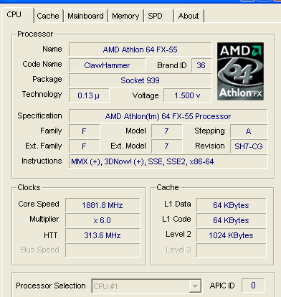Click the processor Name field
Viewport: 281px width, 297px height.
tap(140, 49)
